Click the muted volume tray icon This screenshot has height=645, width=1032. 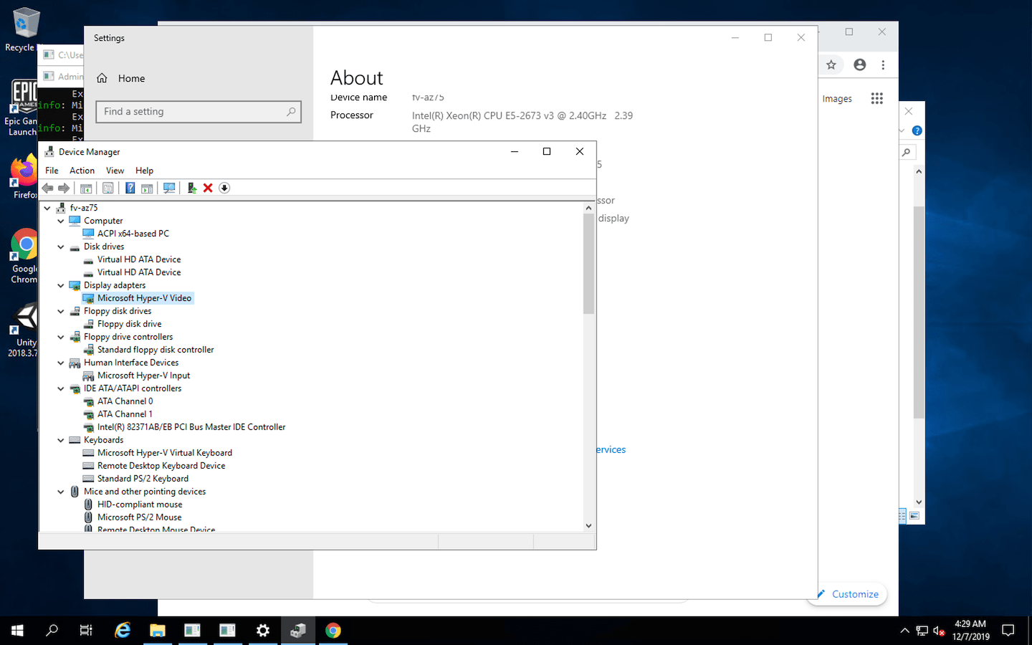(939, 631)
